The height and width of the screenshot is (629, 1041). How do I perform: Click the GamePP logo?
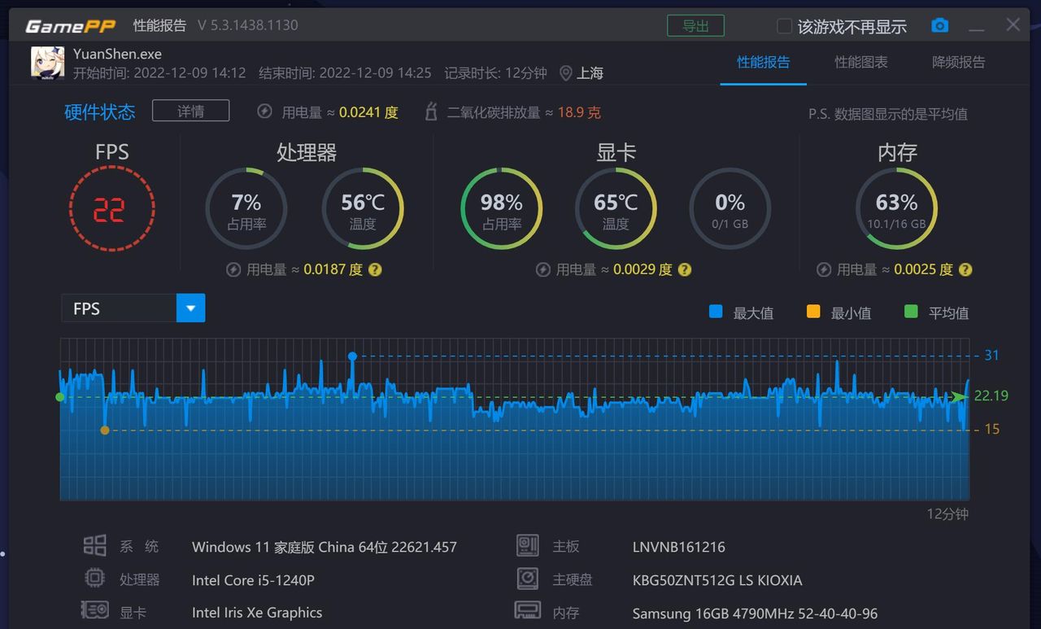71,26
